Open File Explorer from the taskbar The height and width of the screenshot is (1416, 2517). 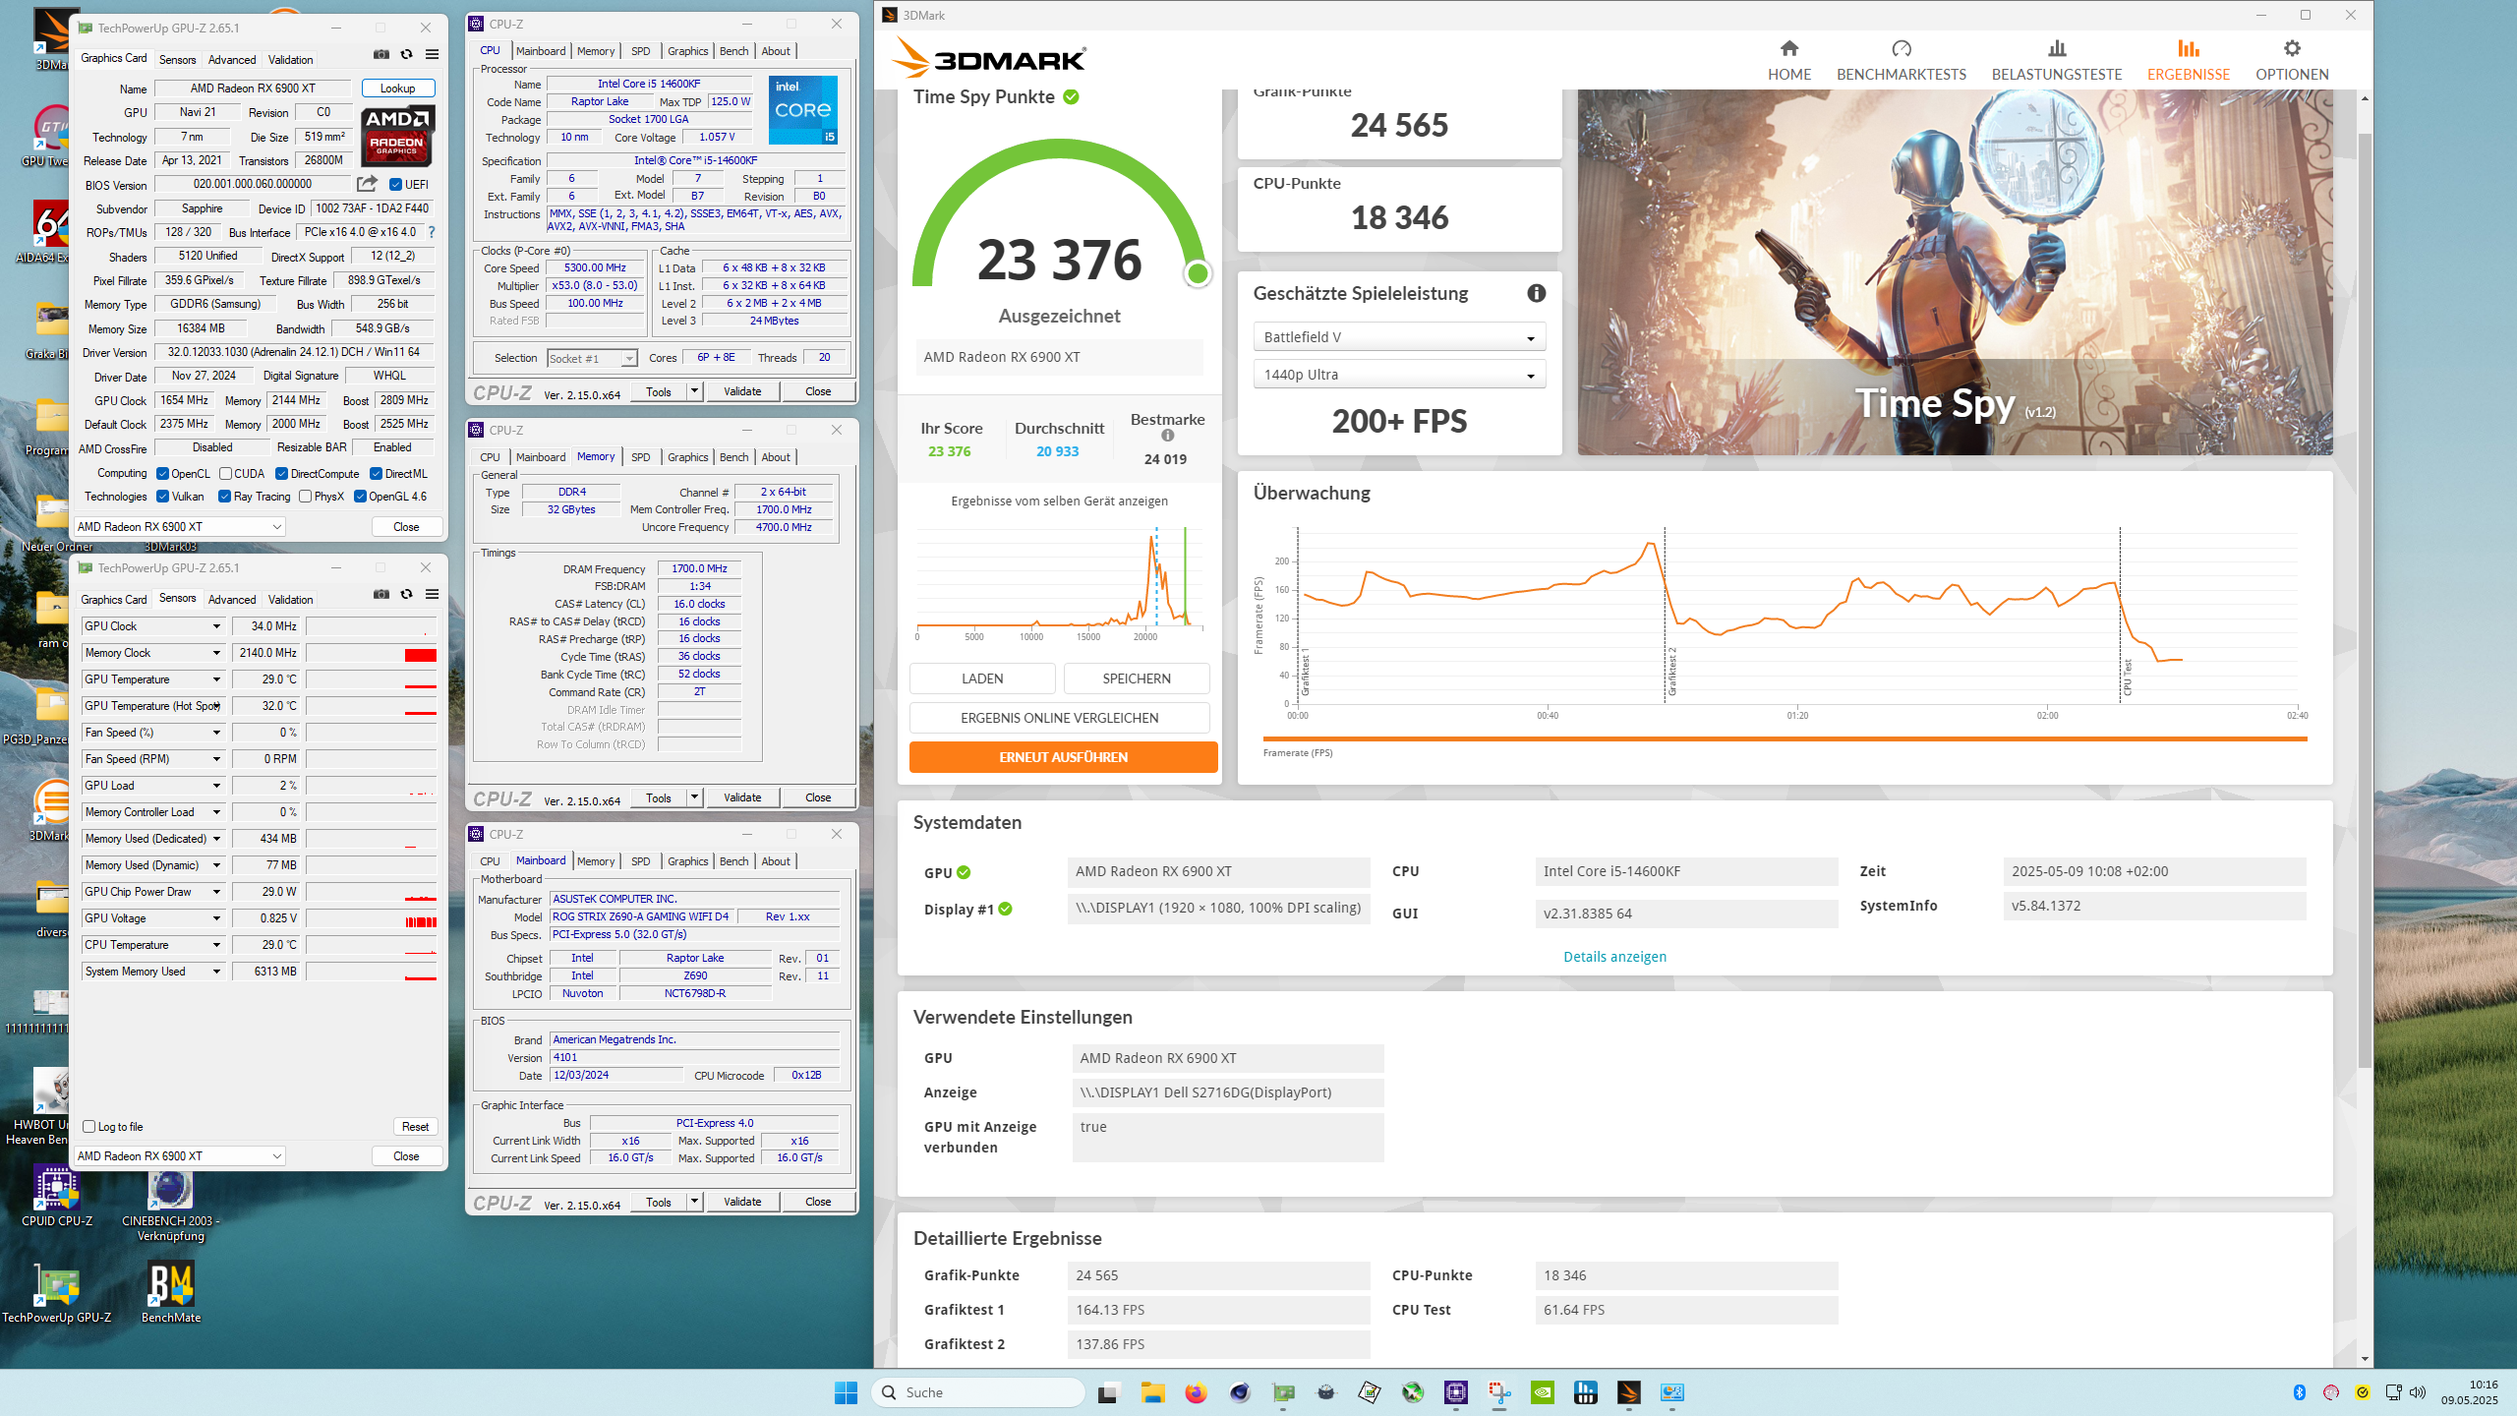1152,1392
